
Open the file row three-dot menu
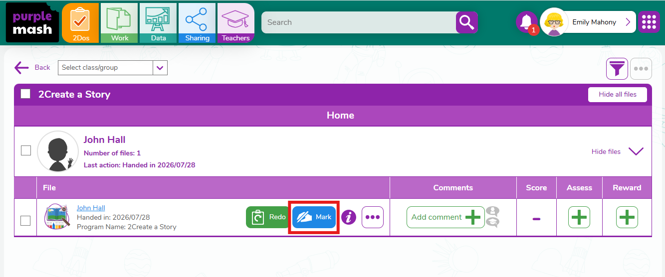tap(373, 217)
